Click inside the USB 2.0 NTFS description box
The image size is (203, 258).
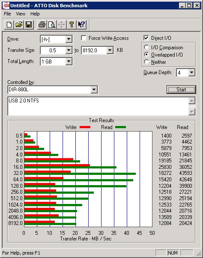[98, 106]
